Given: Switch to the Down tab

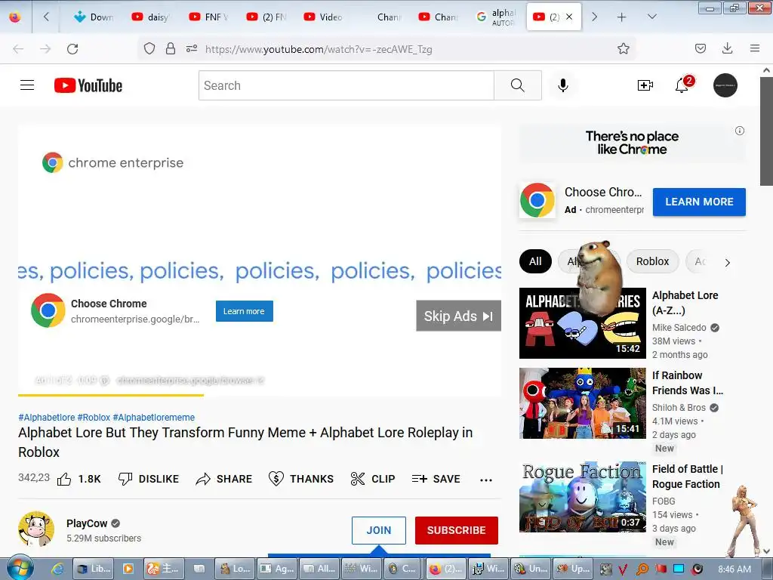Looking at the screenshot, I should point(94,17).
